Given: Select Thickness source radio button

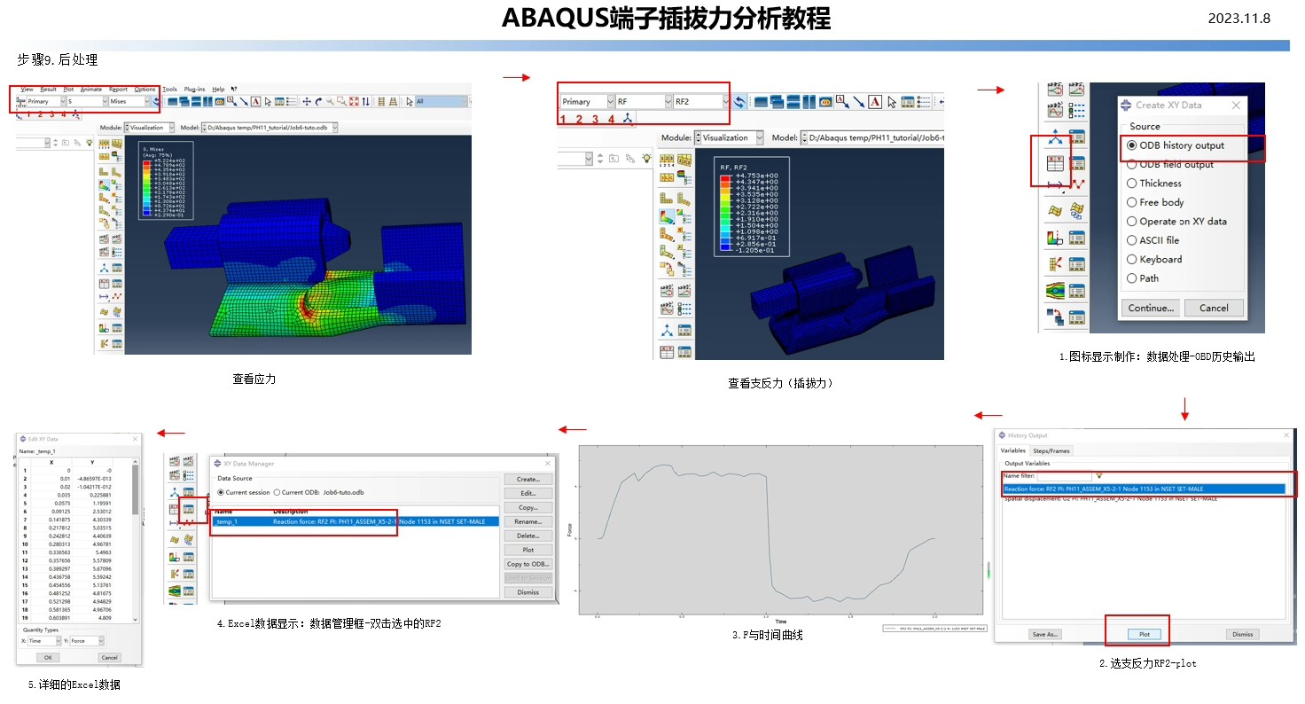Looking at the screenshot, I should point(1131,184).
